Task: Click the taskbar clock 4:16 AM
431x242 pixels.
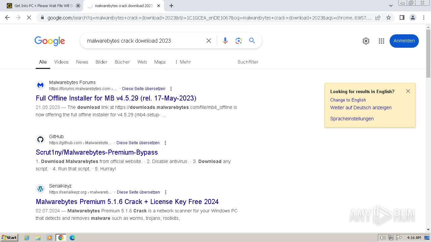Action: pyautogui.click(x=414, y=238)
